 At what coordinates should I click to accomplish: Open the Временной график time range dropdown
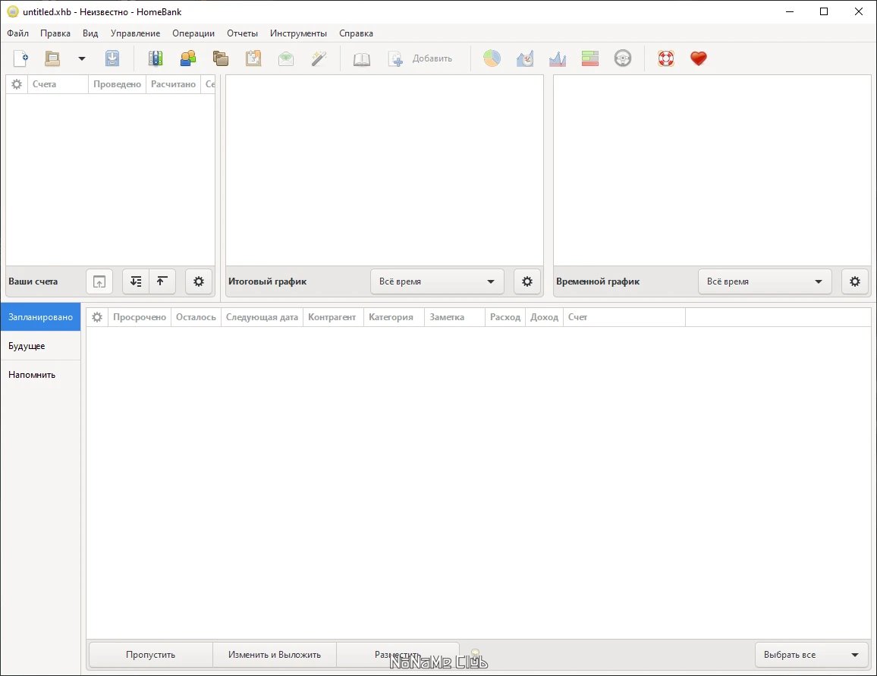[765, 281]
